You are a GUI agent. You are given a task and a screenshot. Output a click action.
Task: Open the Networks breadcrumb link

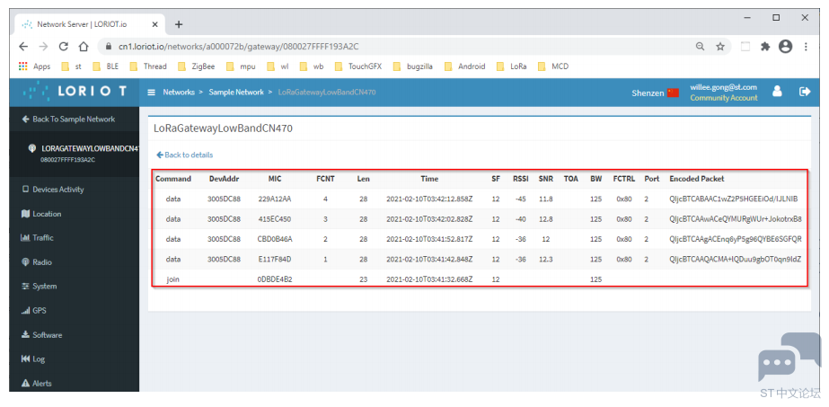tap(179, 92)
